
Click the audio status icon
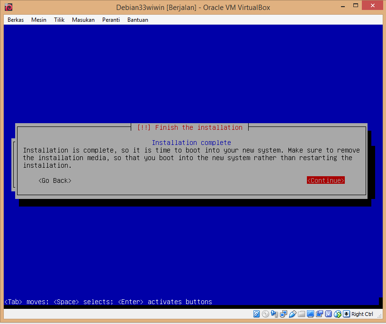click(274, 314)
